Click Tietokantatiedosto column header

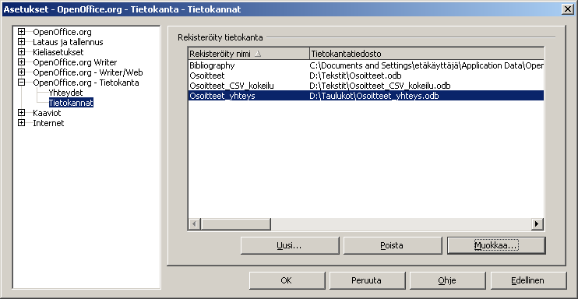point(427,54)
